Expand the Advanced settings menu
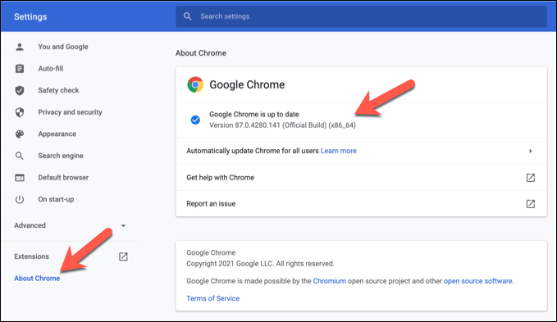The width and height of the screenshot is (557, 322). coord(30,225)
